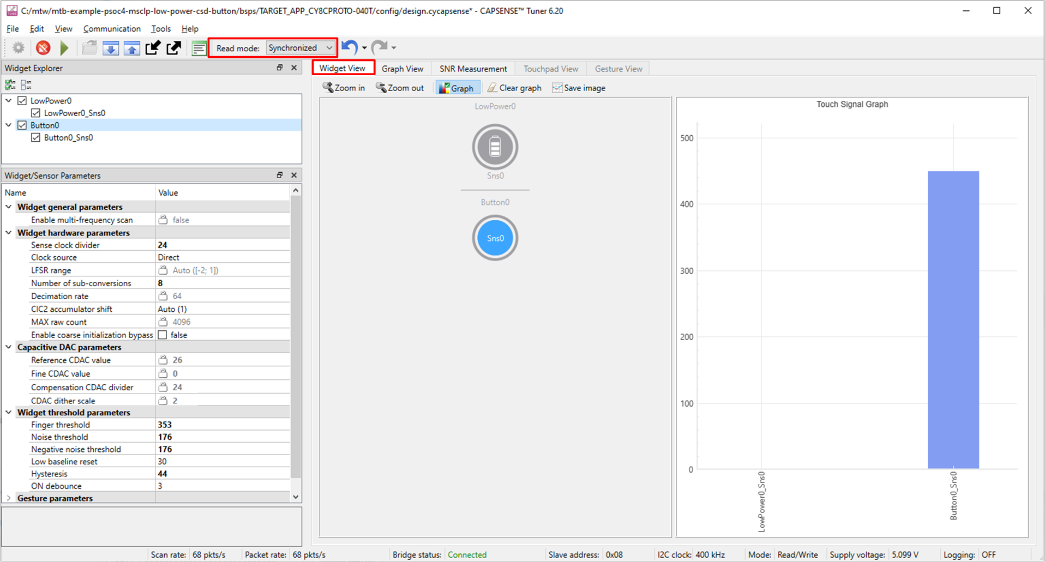Screen dimensions: 1045x562
Task: Toggle the LowPower0 widget checkbox
Action: (x=22, y=100)
